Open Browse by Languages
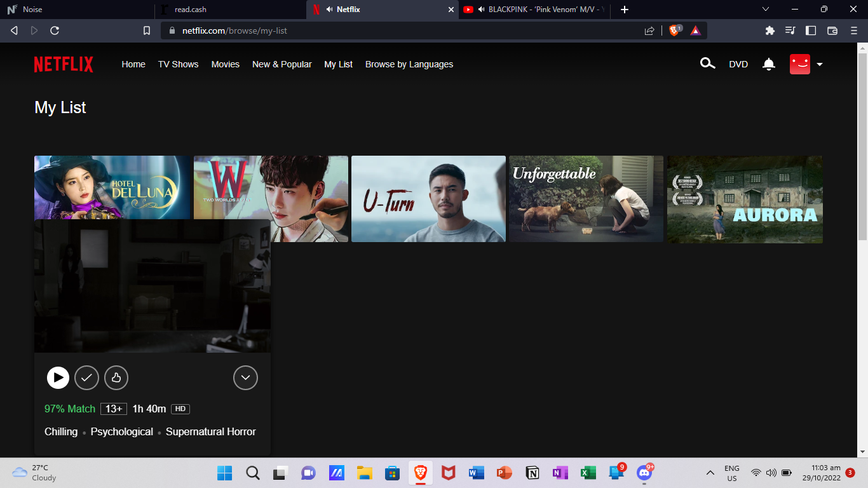Image resolution: width=868 pixels, height=488 pixels. point(409,64)
